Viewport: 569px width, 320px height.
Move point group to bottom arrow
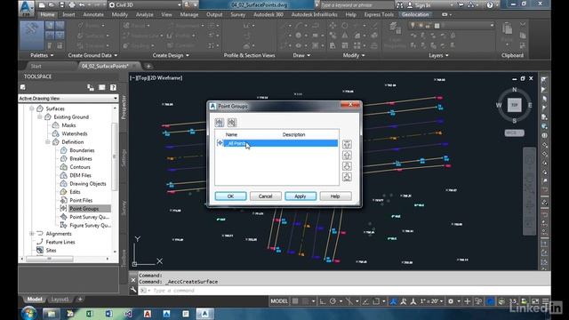tap(347, 177)
